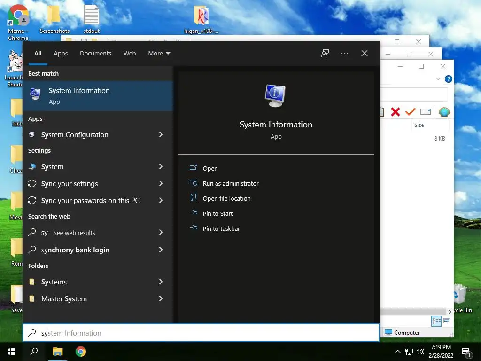Viewport: 481px width, 361px height.
Task: Open higan_v108 archive on desktop
Action: tap(201, 19)
